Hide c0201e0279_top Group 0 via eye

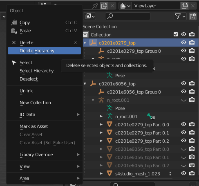[183, 51]
